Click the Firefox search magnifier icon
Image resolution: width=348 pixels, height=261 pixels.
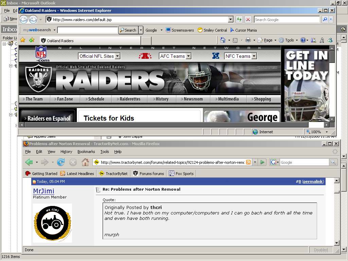point(333,162)
